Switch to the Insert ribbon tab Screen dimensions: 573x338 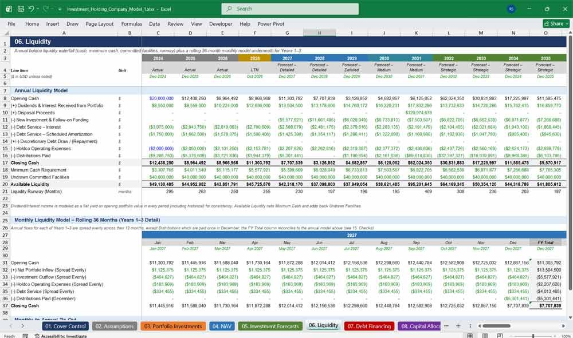(x=52, y=23)
